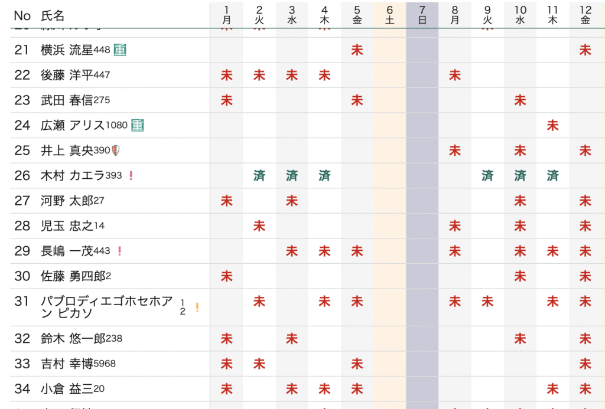Click the orange exclamation mark beside ピカソ
The image size is (605, 409).
197,307
